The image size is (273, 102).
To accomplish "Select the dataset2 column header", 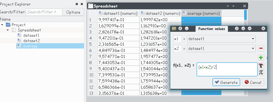I will point(160,13).
